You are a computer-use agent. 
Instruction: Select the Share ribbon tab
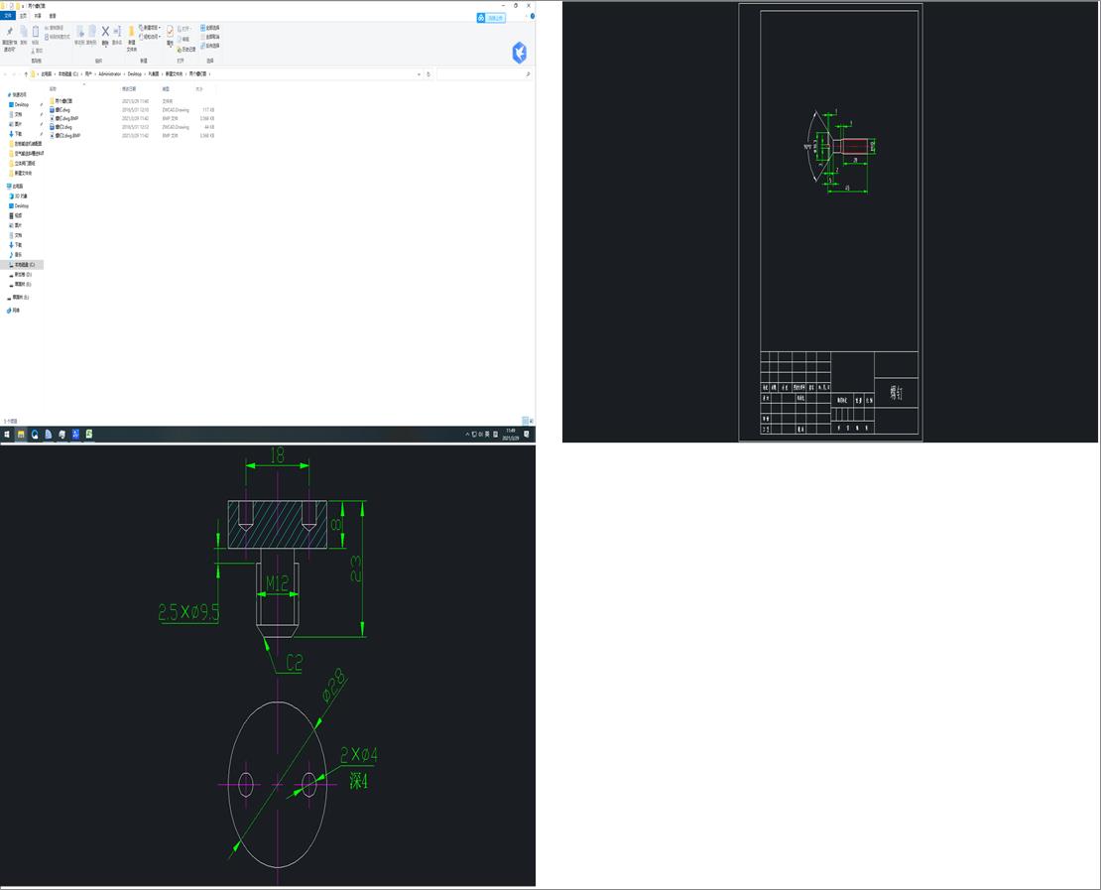click(38, 16)
